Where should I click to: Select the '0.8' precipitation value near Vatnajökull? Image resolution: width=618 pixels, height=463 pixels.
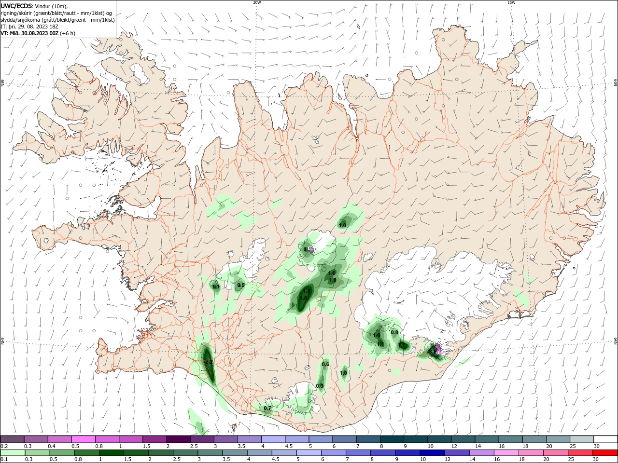pyautogui.click(x=394, y=332)
